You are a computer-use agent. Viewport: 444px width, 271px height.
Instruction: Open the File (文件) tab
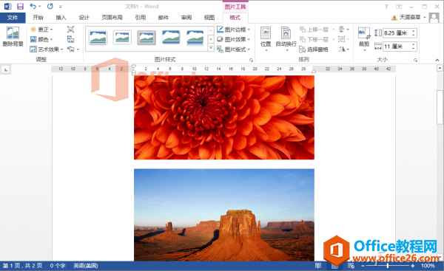tap(13, 18)
